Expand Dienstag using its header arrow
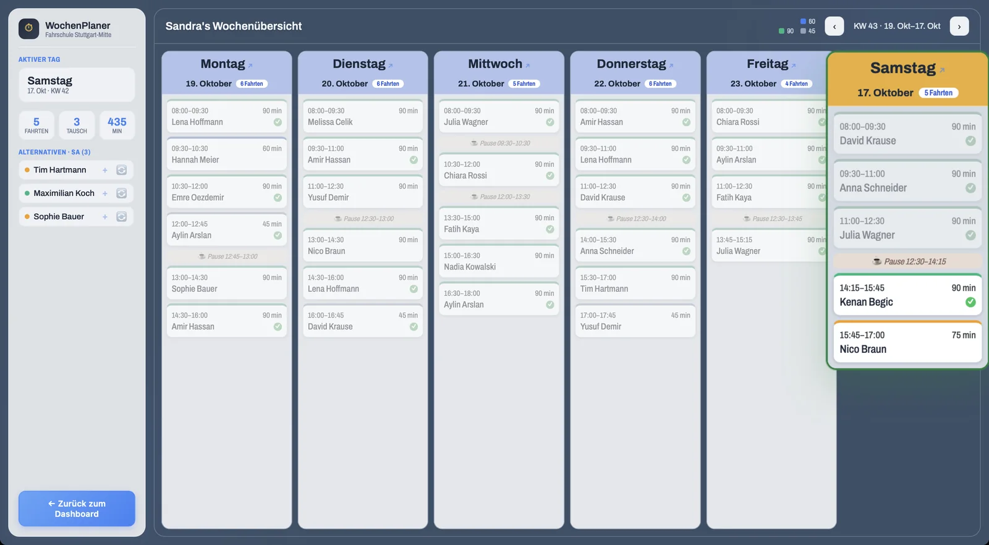Screen dimensions: 989x545 click(391, 65)
